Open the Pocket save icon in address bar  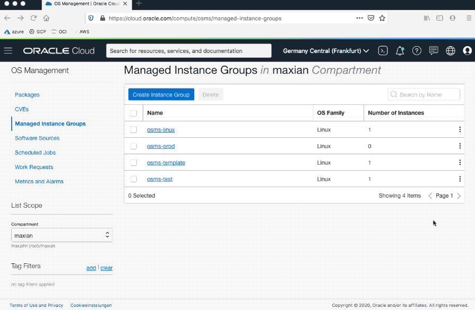(x=371, y=18)
